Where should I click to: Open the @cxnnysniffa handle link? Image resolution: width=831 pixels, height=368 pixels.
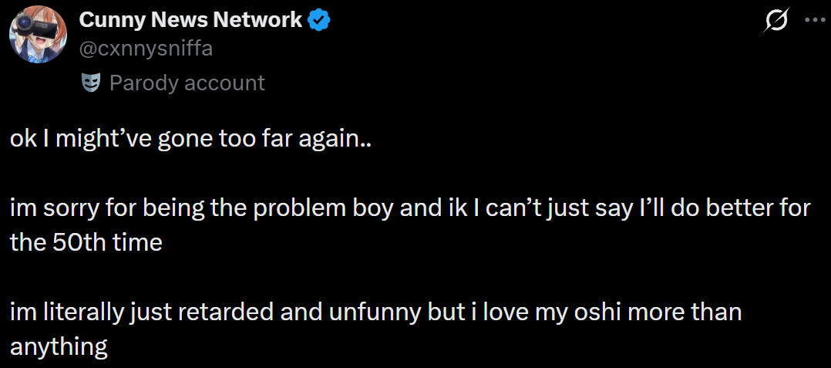(146, 49)
